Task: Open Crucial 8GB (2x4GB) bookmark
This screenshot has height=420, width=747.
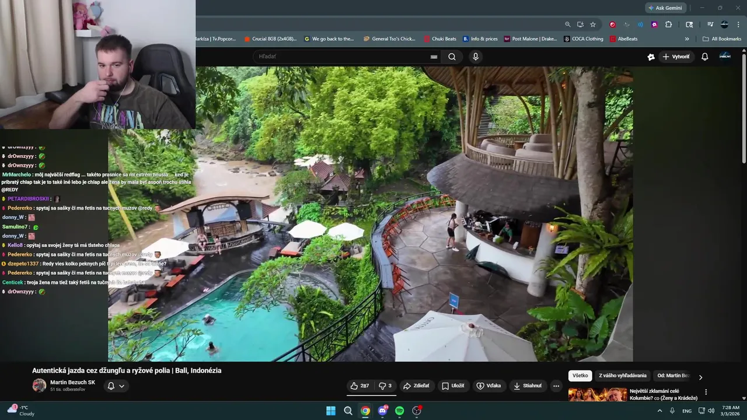Action: click(x=270, y=39)
